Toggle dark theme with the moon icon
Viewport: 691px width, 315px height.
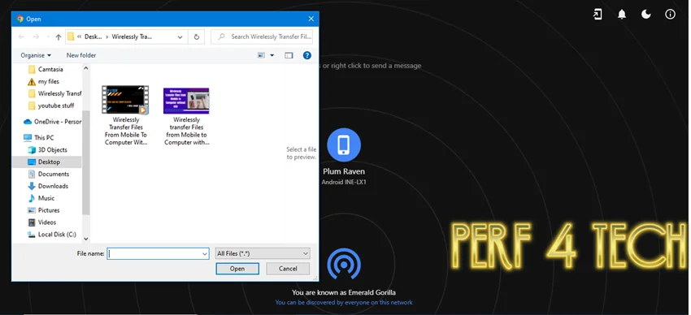(x=646, y=15)
